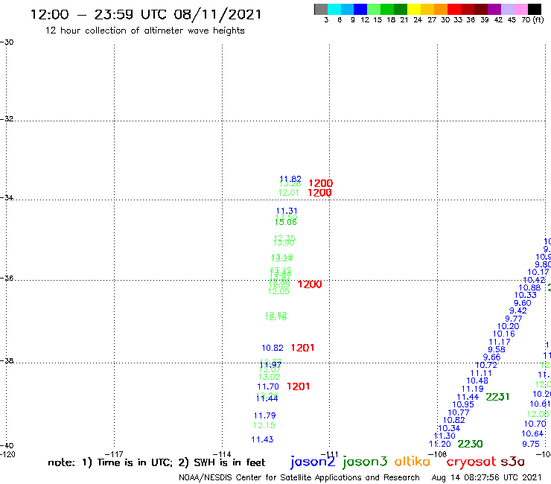Select the dark blue swatch between 9 and 12
This screenshot has height=484, width=551.
click(360, 9)
